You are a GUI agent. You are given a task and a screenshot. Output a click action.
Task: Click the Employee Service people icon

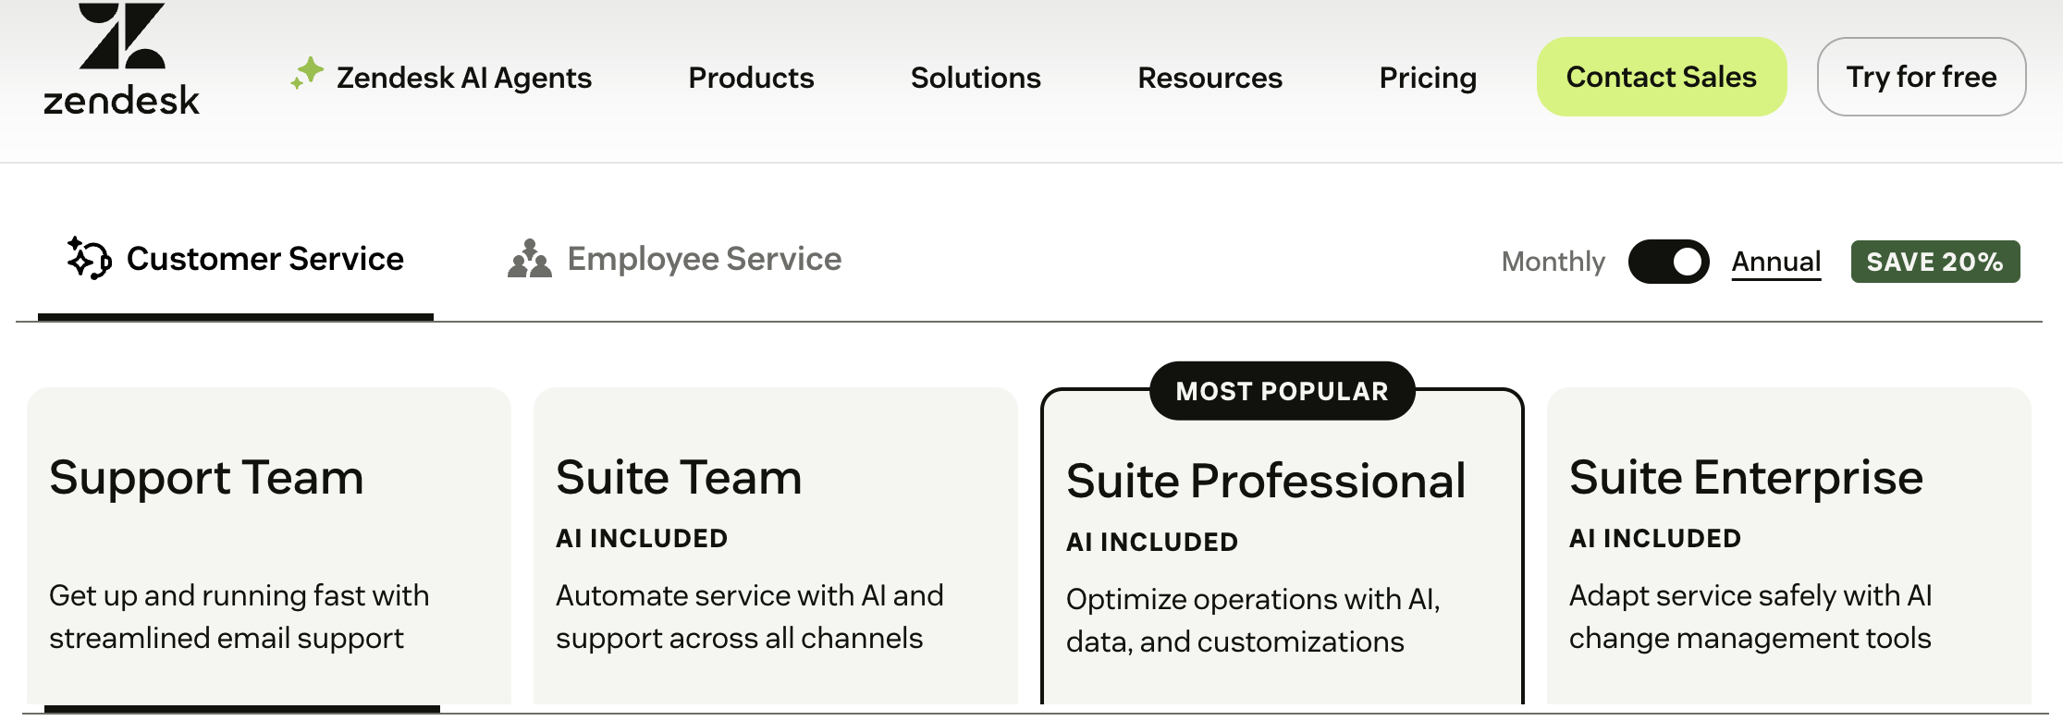530,260
